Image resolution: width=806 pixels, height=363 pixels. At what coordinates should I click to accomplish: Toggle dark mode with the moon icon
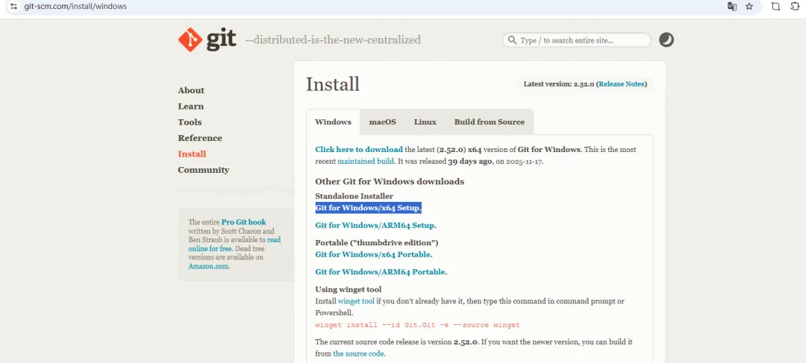click(x=666, y=40)
